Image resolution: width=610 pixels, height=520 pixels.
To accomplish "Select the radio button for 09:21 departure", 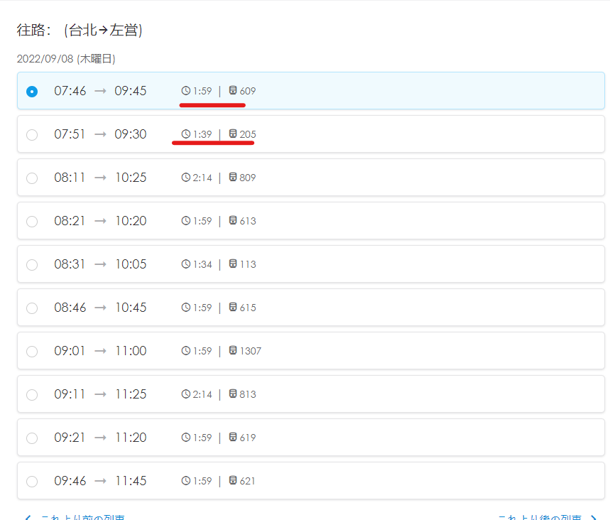I will click(32, 438).
